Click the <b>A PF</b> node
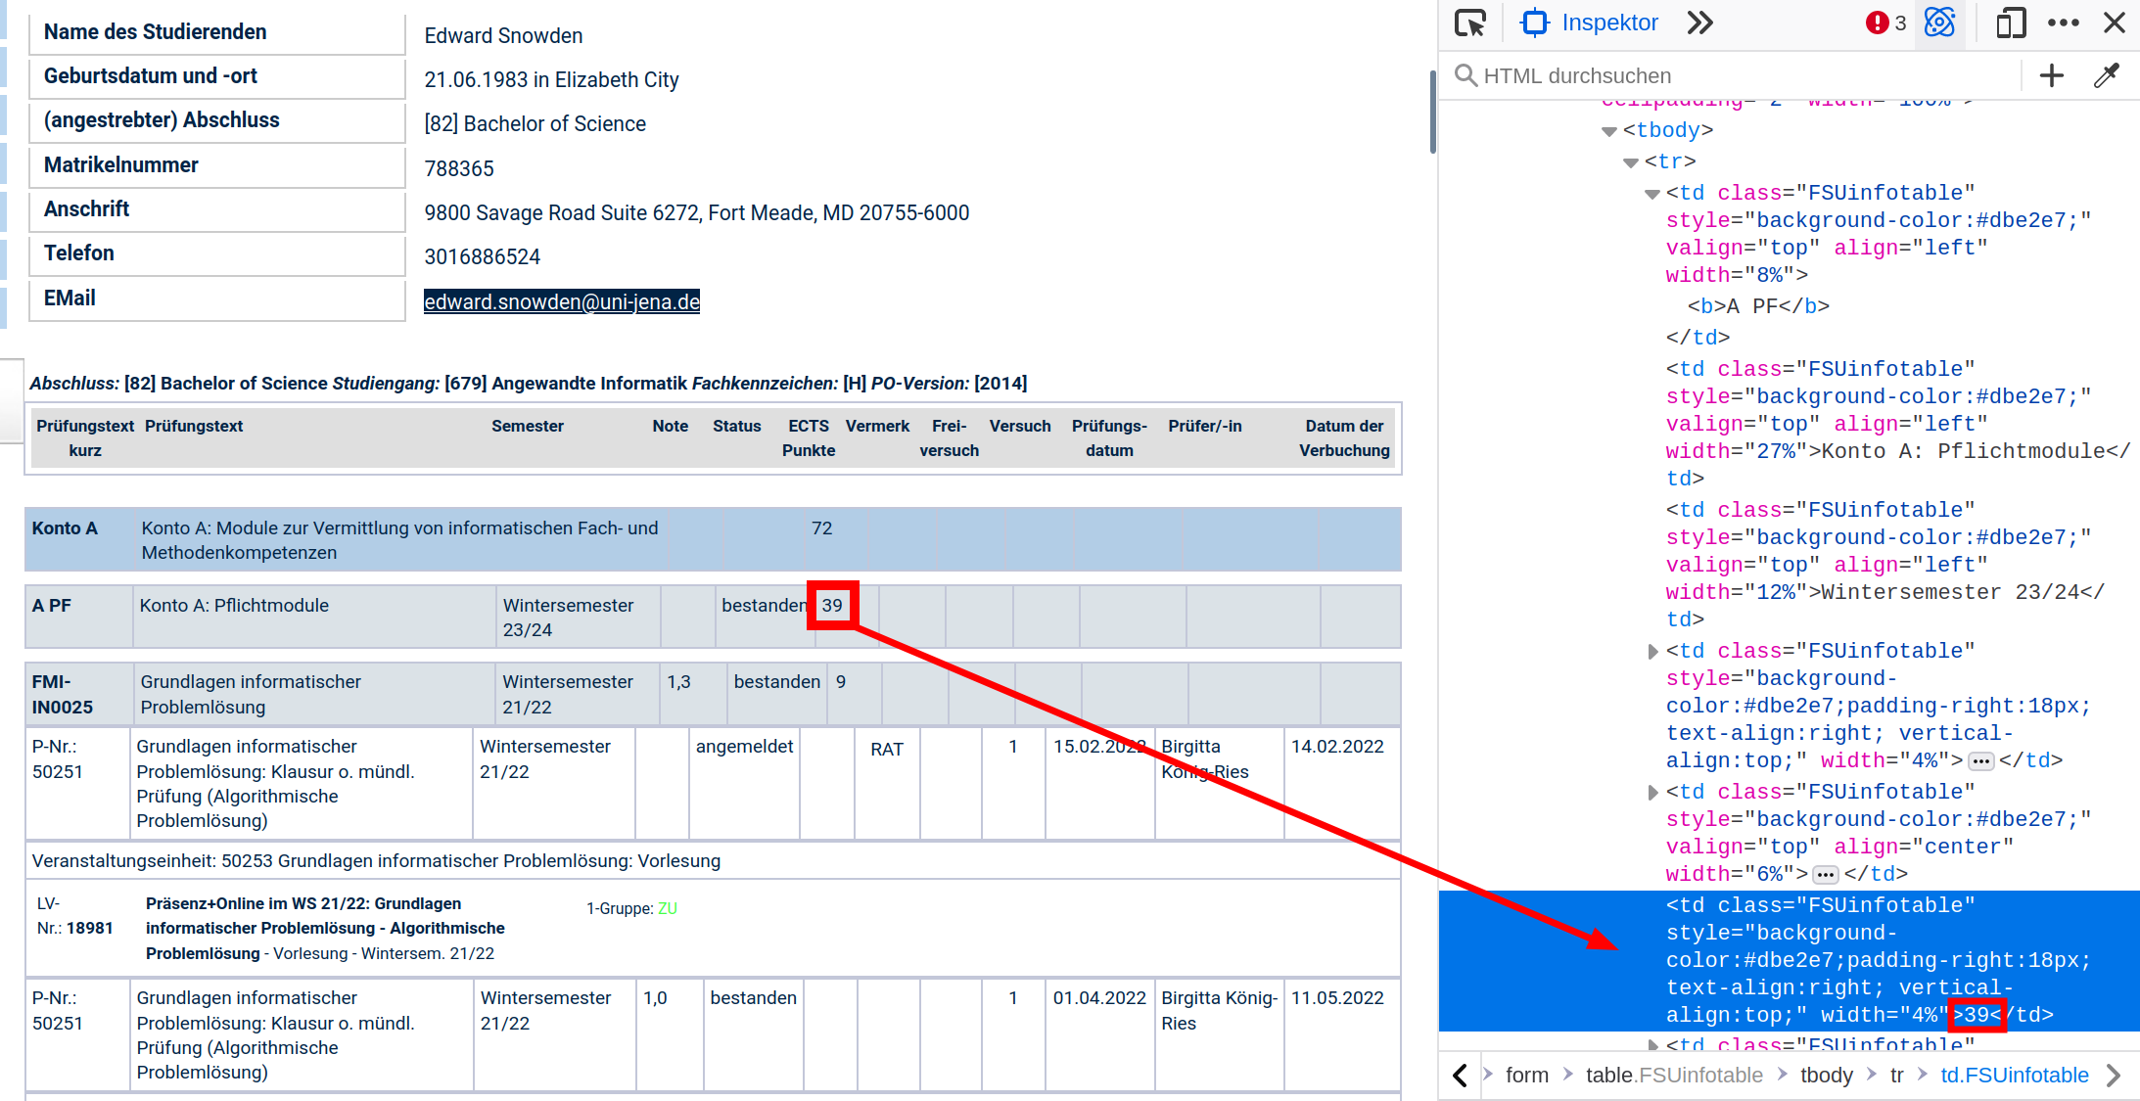 pos(1758,306)
